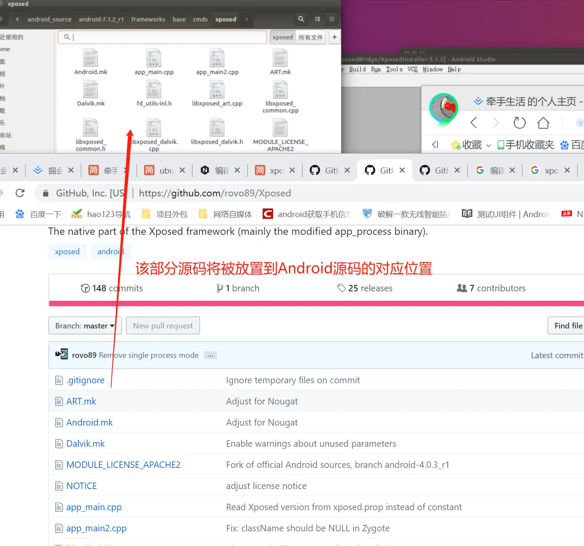This screenshot has width=584, height=546.
Task: Open the 项目外包 bookmark folder
Action: pos(165,214)
